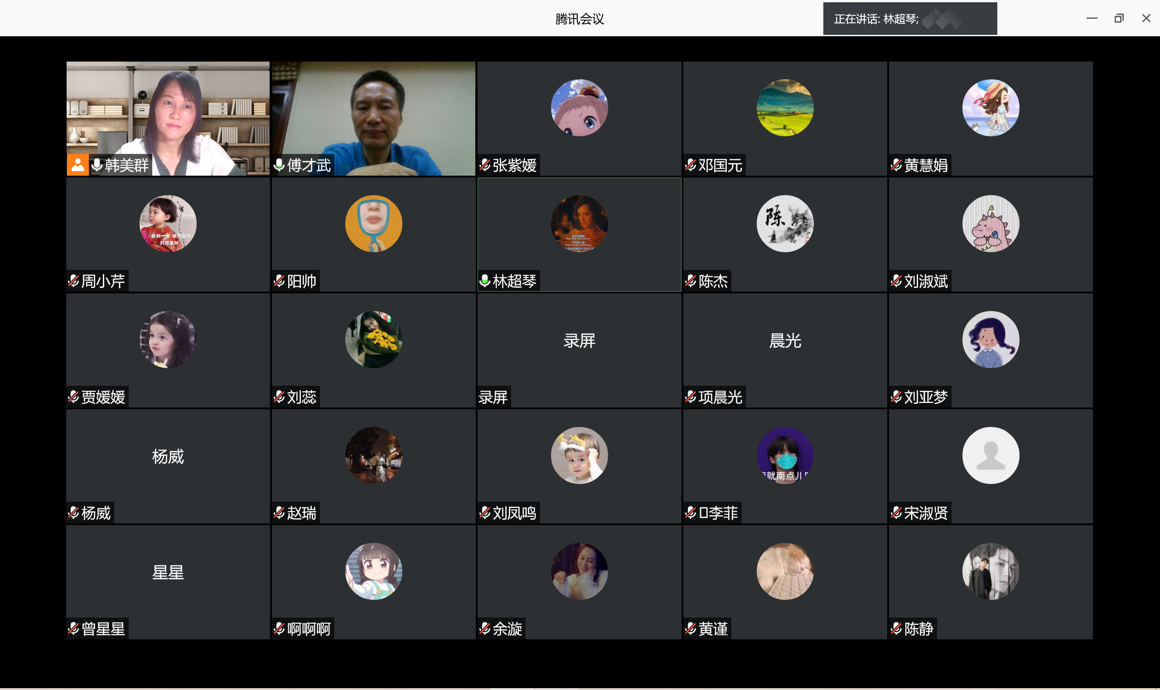
Task: Click the muted mic icon for 宋淑贤
Action: click(x=896, y=513)
